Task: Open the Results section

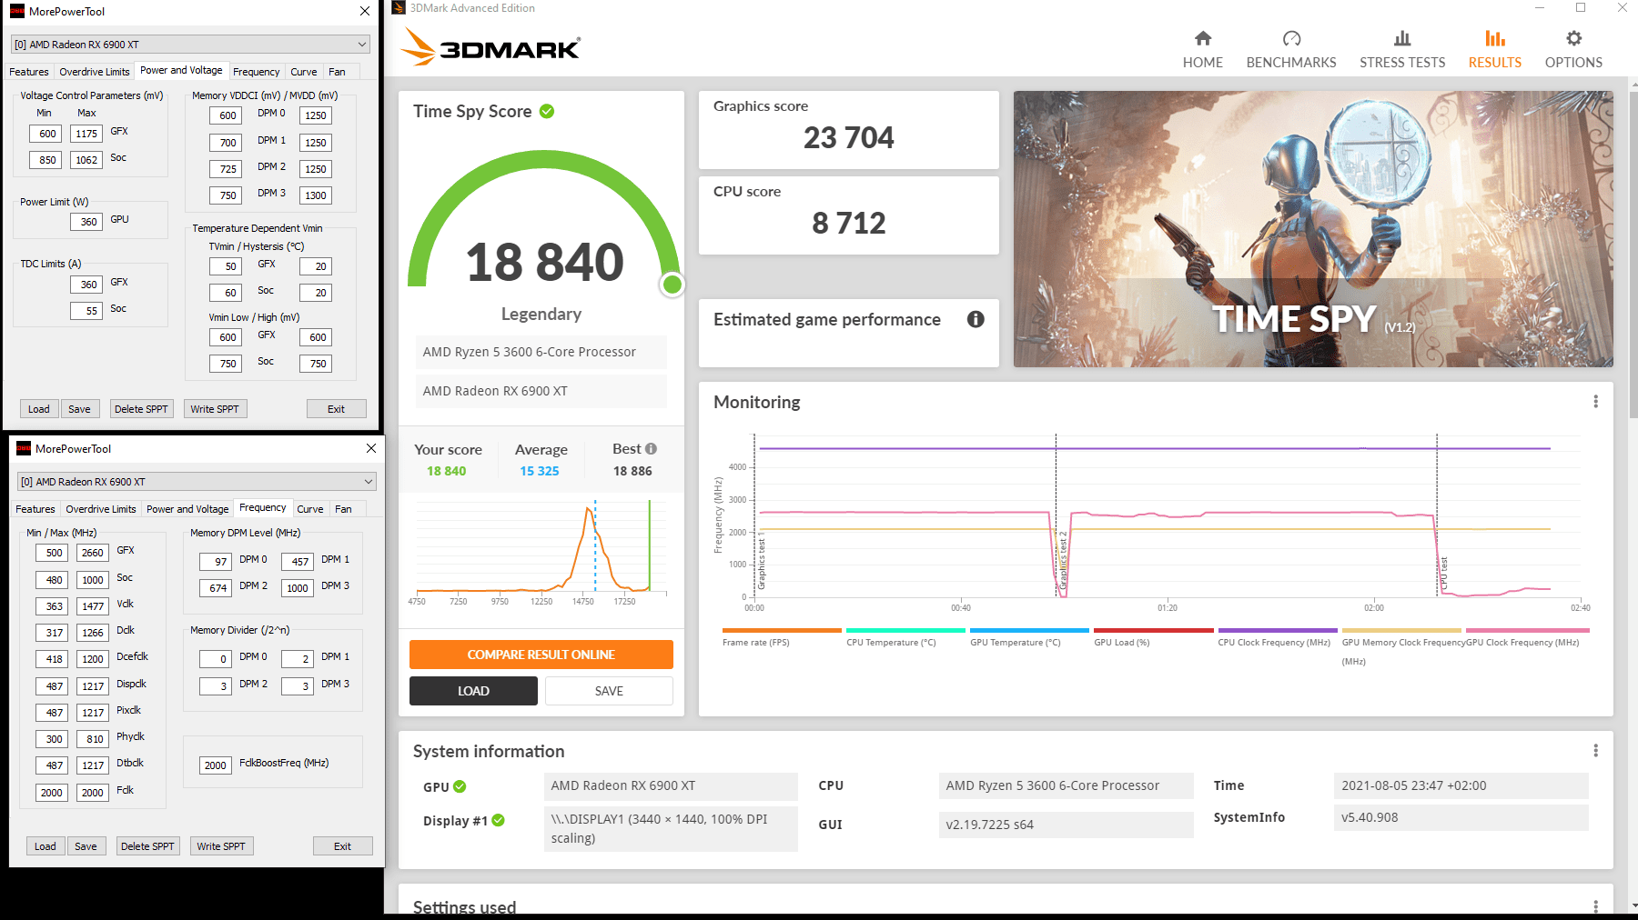Action: (1495, 49)
